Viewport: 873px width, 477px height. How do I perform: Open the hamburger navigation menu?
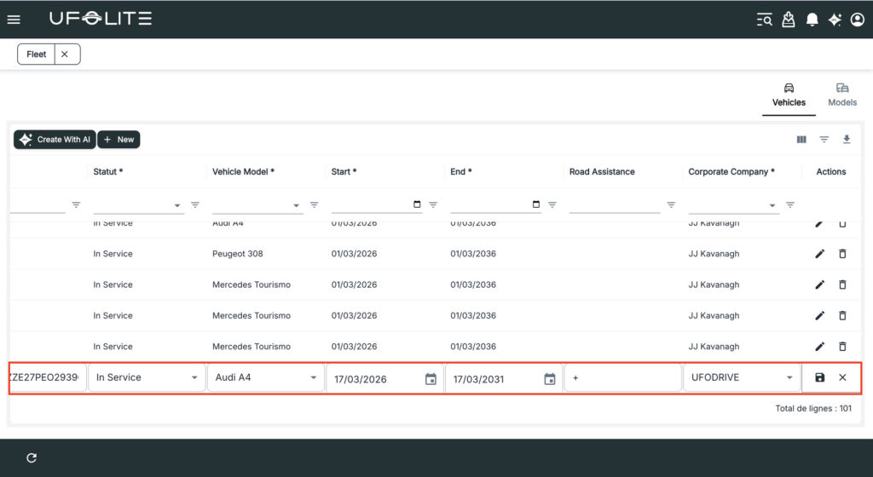[x=14, y=19]
